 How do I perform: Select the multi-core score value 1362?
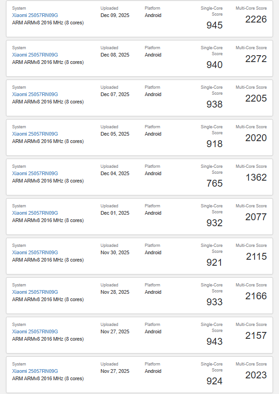pos(256,177)
